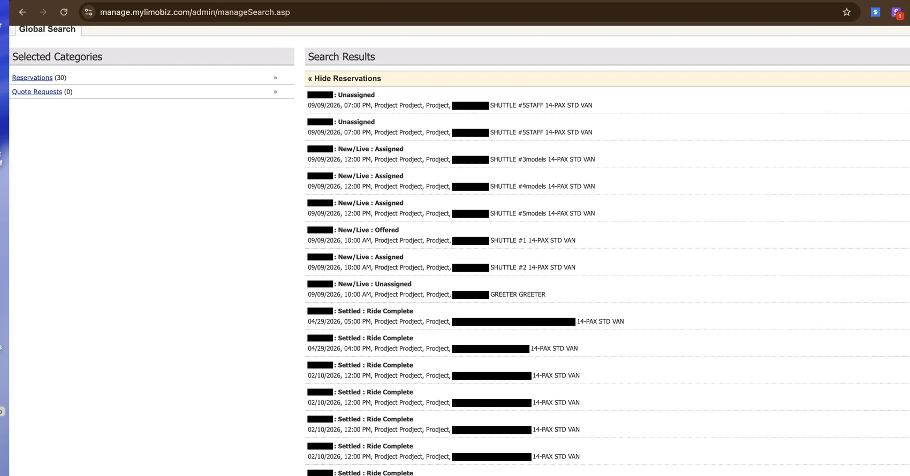Go back using the browser back arrow

[x=22, y=12]
